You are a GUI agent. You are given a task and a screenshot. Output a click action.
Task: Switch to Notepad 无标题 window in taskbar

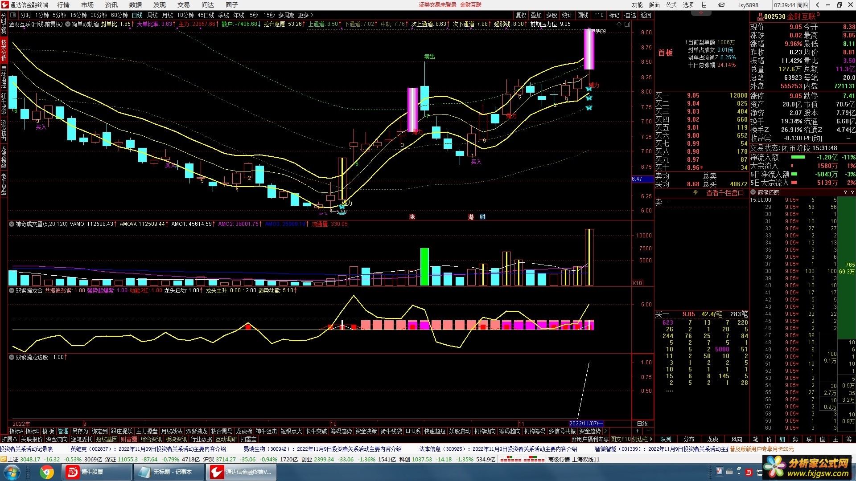(x=169, y=472)
